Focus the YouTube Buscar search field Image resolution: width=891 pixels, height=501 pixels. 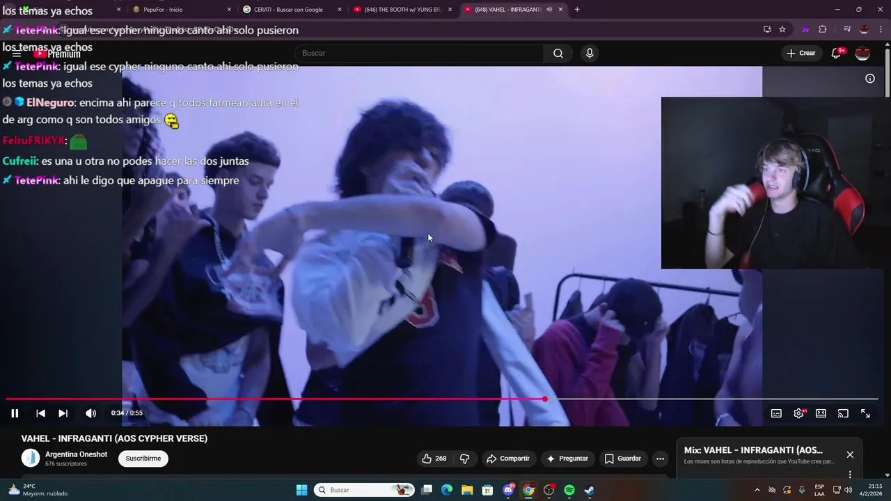point(420,54)
